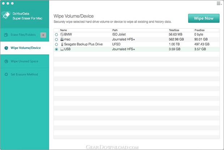Viewport: 224px width, 150px height.
Task: Click the 'USB' volume name
Action: tap(67, 49)
